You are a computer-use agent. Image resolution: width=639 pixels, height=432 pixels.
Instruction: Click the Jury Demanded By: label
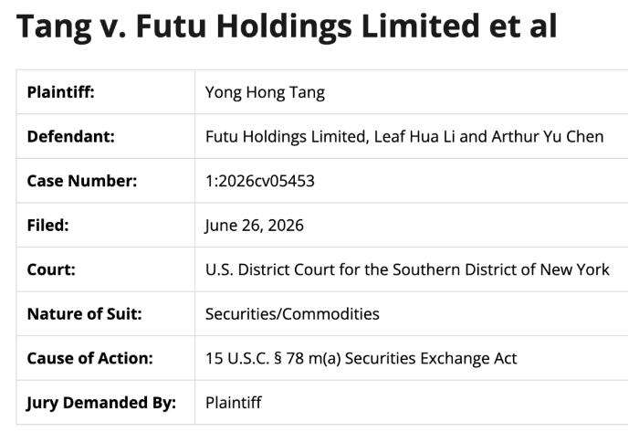pyautogui.click(x=101, y=403)
